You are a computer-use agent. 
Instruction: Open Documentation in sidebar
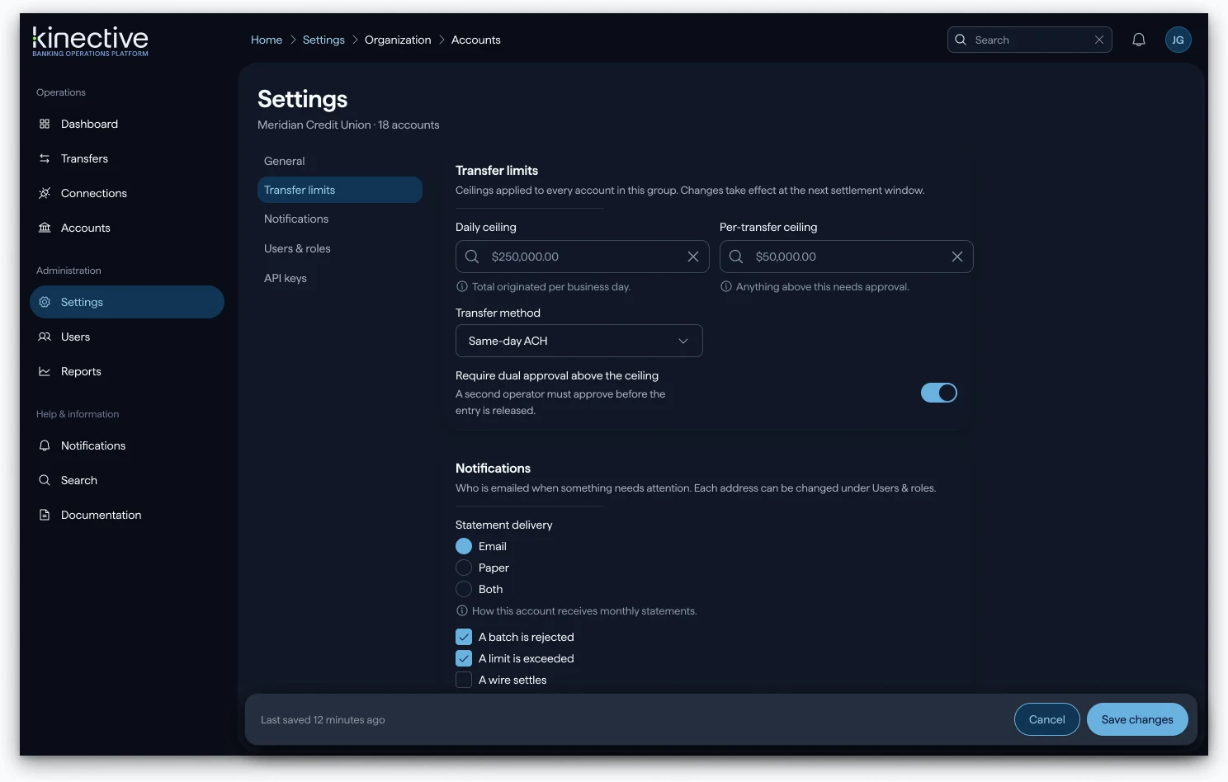tap(127, 515)
